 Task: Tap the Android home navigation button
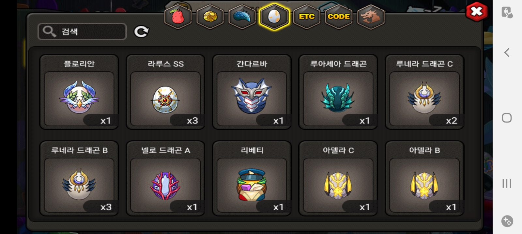(x=507, y=118)
